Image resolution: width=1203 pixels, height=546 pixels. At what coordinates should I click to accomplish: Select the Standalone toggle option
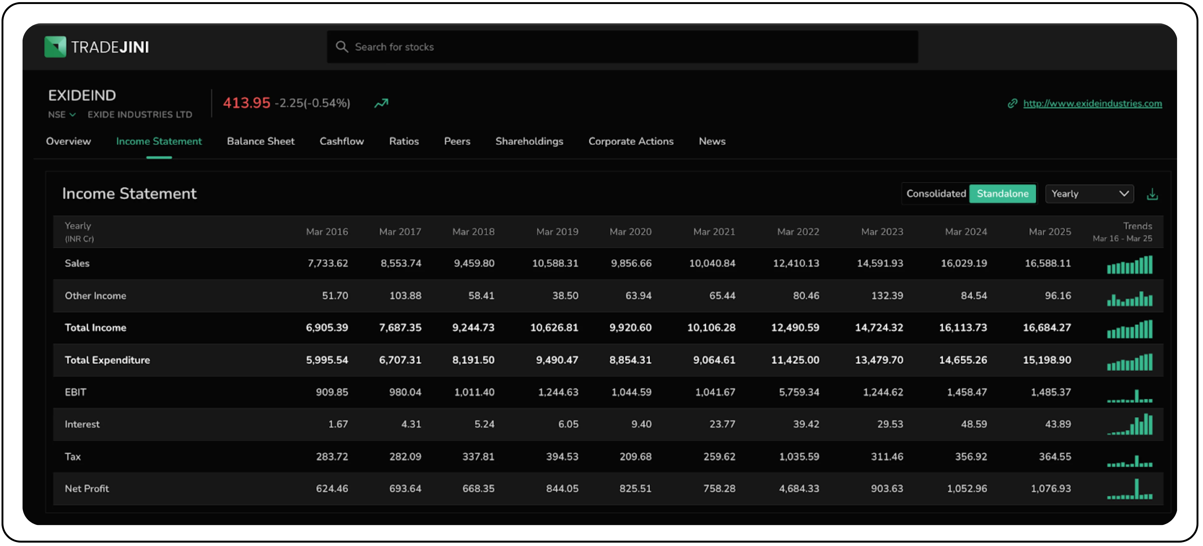click(1002, 194)
